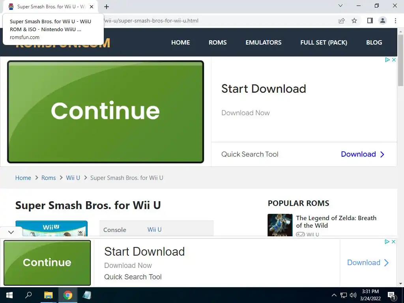Close the Super Smash Bros. tab
The height and width of the screenshot is (303, 404).
point(92,7)
